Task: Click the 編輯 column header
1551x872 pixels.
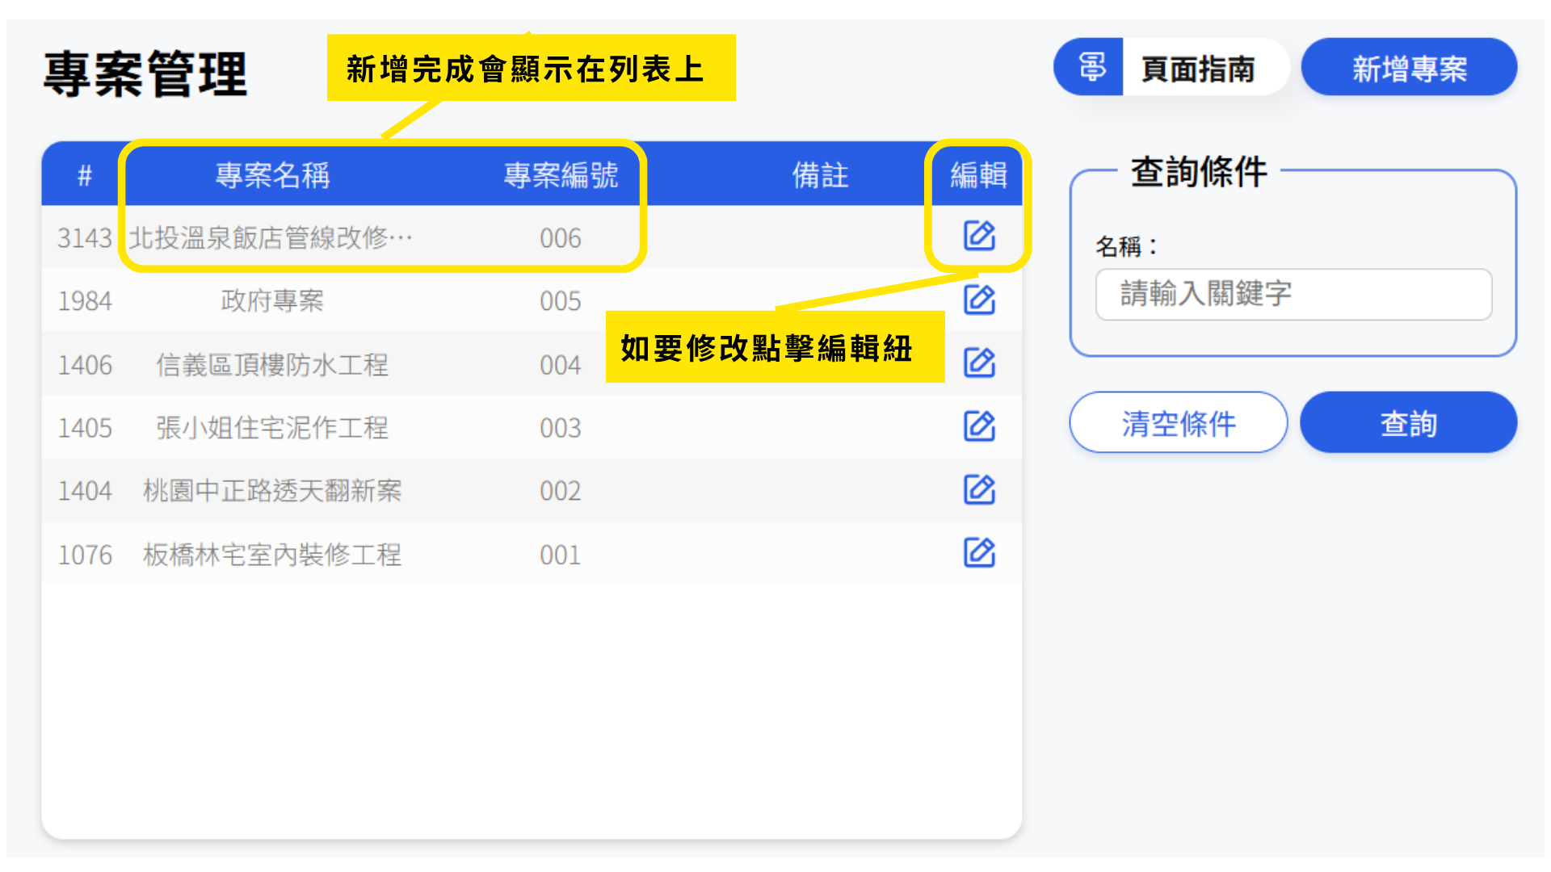Action: 978,175
